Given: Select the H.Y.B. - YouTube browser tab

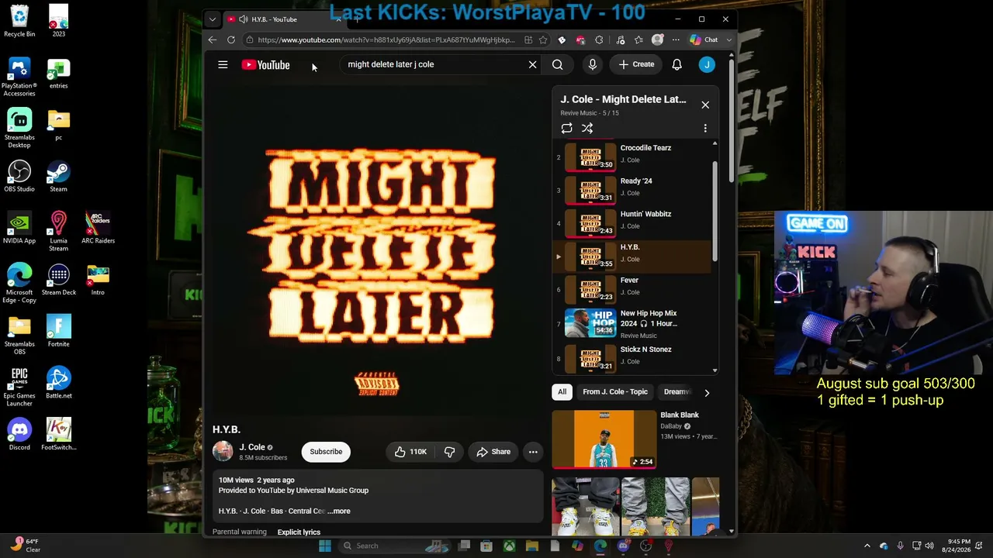Looking at the screenshot, I should click(x=282, y=19).
